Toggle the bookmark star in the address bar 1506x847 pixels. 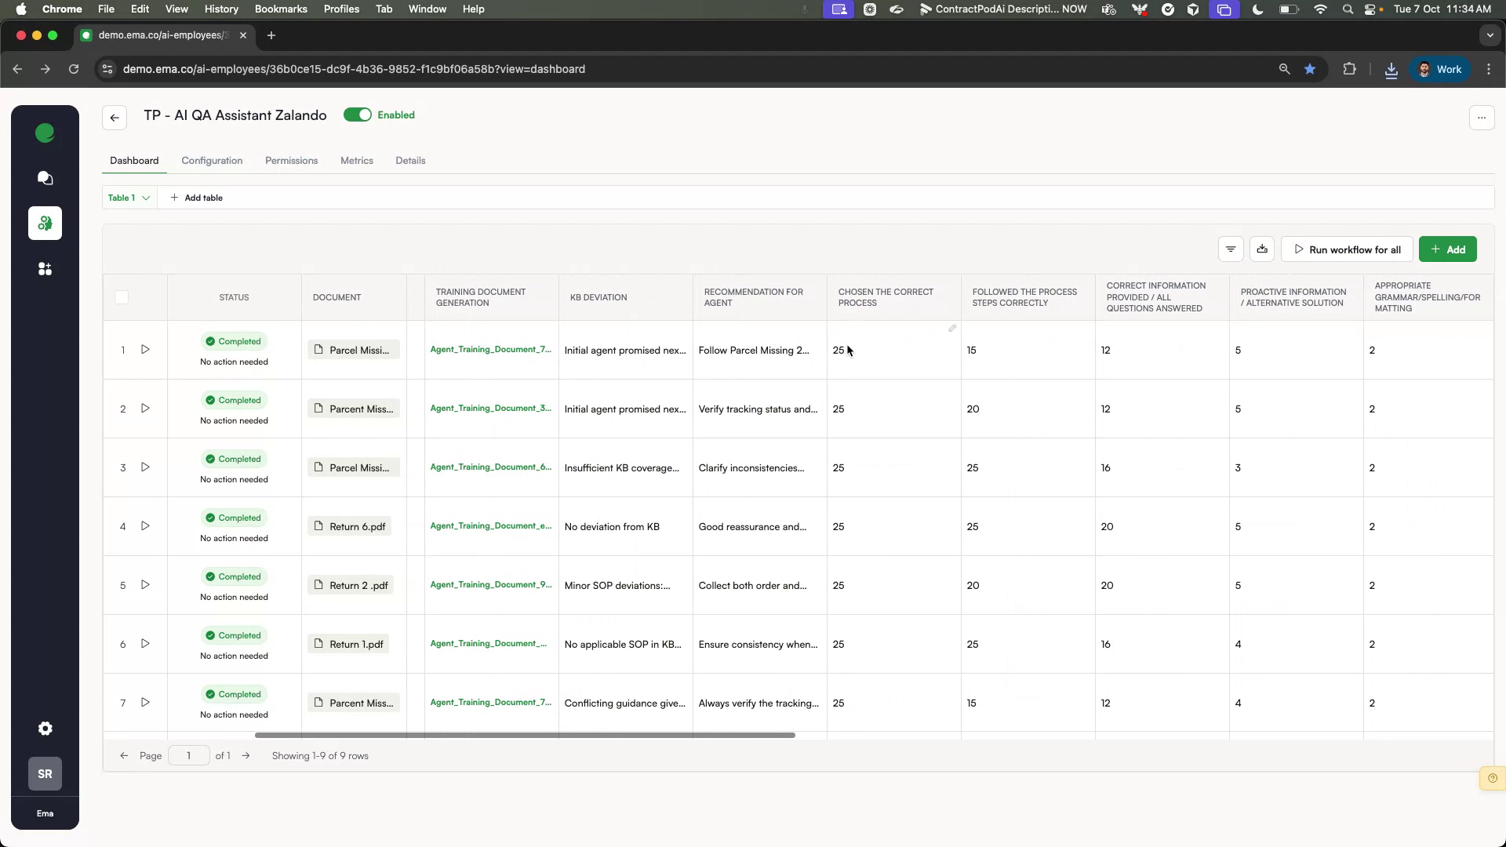pos(1310,69)
